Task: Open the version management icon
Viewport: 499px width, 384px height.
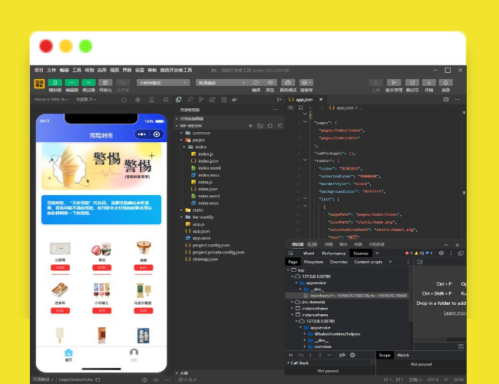Action: tap(395, 82)
